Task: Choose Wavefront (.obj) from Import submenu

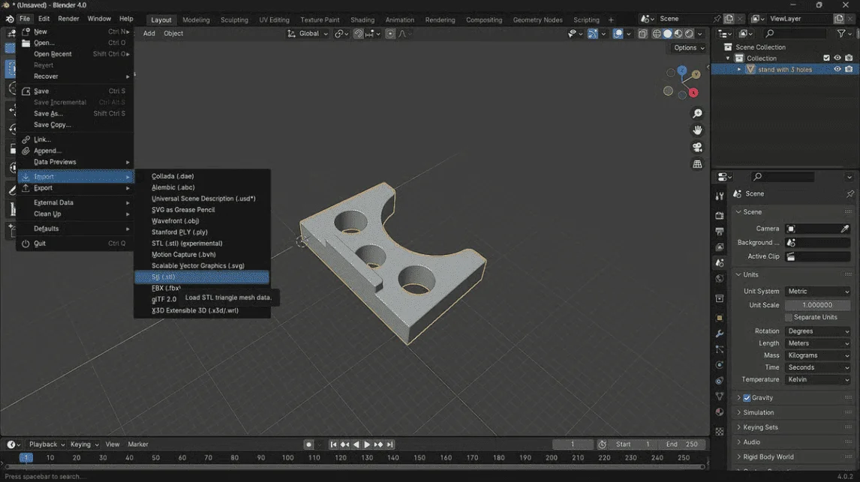Action: point(175,221)
